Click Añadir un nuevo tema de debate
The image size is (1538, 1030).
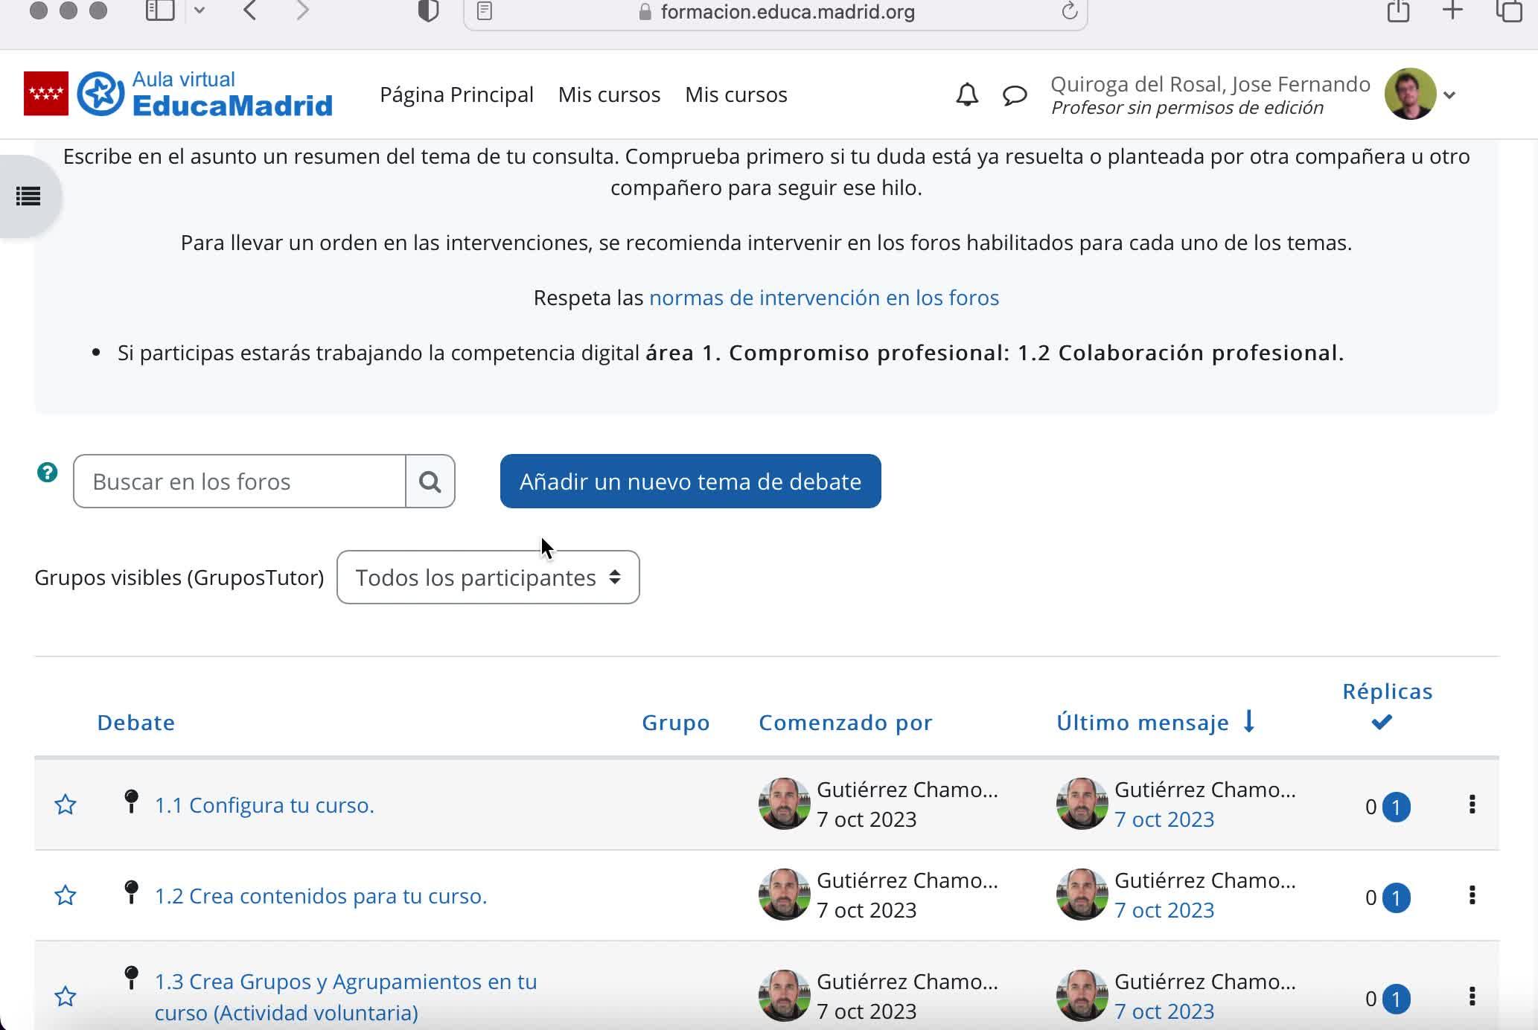point(690,482)
